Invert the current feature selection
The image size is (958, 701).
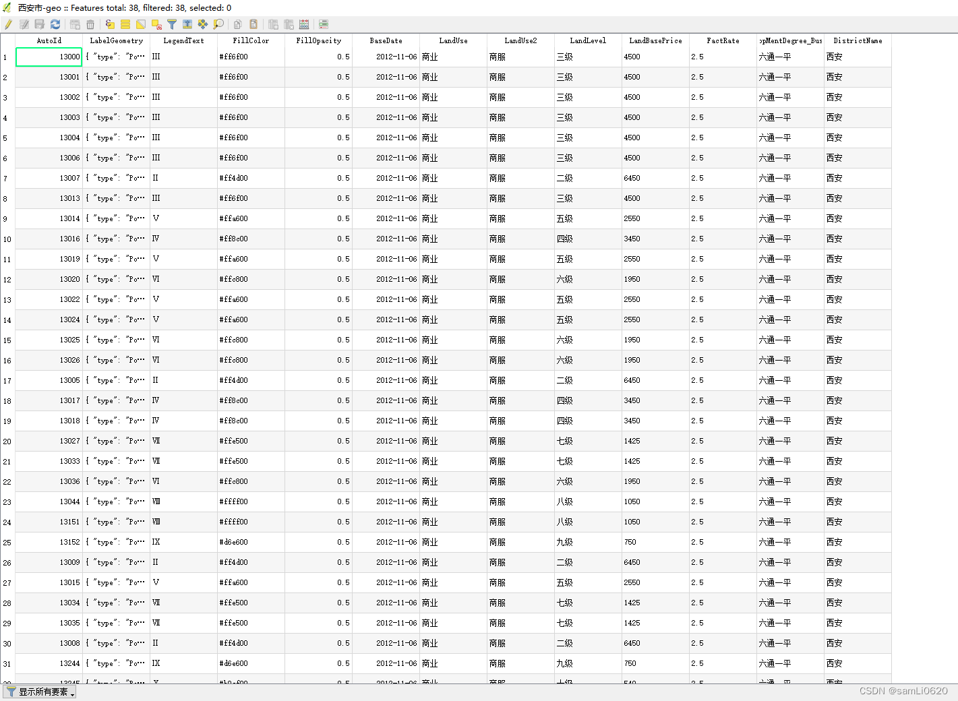click(141, 24)
